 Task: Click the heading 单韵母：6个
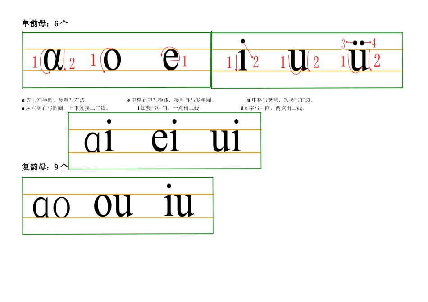[45, 23]
